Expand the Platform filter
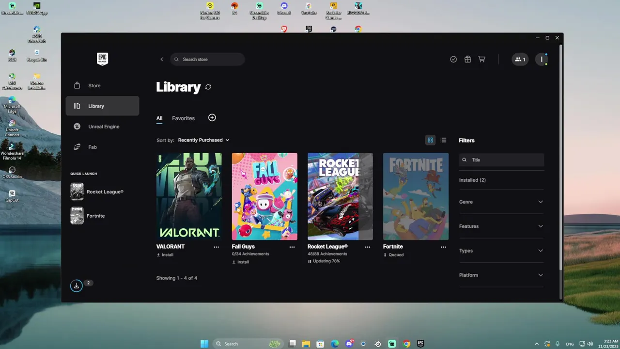This screenshot has width=620, height=349. (x=501, y=275)
